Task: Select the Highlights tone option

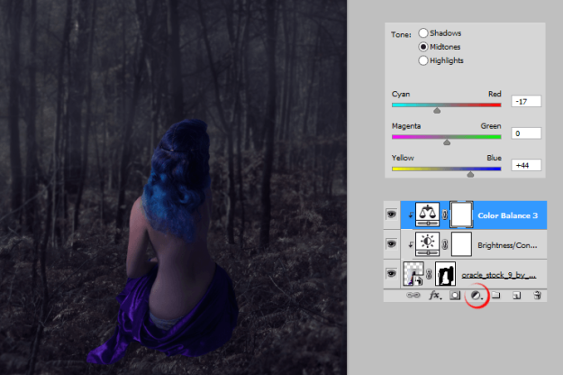Action: pos(423,60)
